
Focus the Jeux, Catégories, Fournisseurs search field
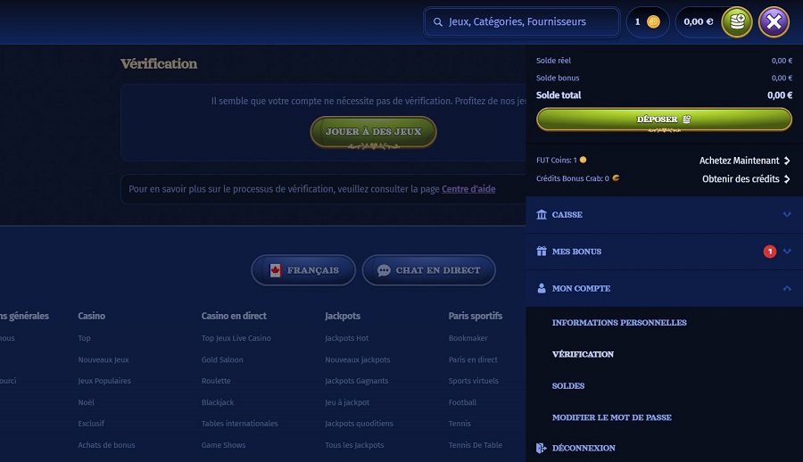(522, 22)
